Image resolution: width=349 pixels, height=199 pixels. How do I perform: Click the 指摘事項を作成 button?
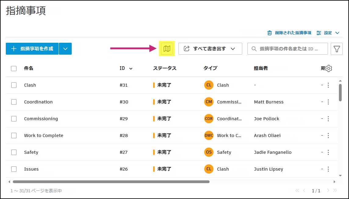coord(32,49)
